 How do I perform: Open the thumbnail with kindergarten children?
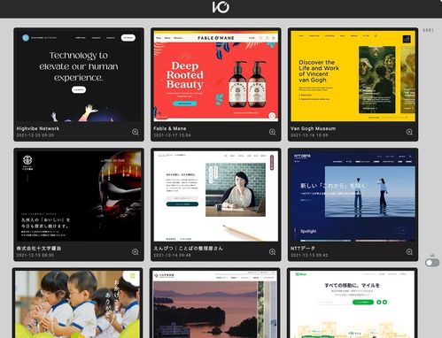(77, 304)
